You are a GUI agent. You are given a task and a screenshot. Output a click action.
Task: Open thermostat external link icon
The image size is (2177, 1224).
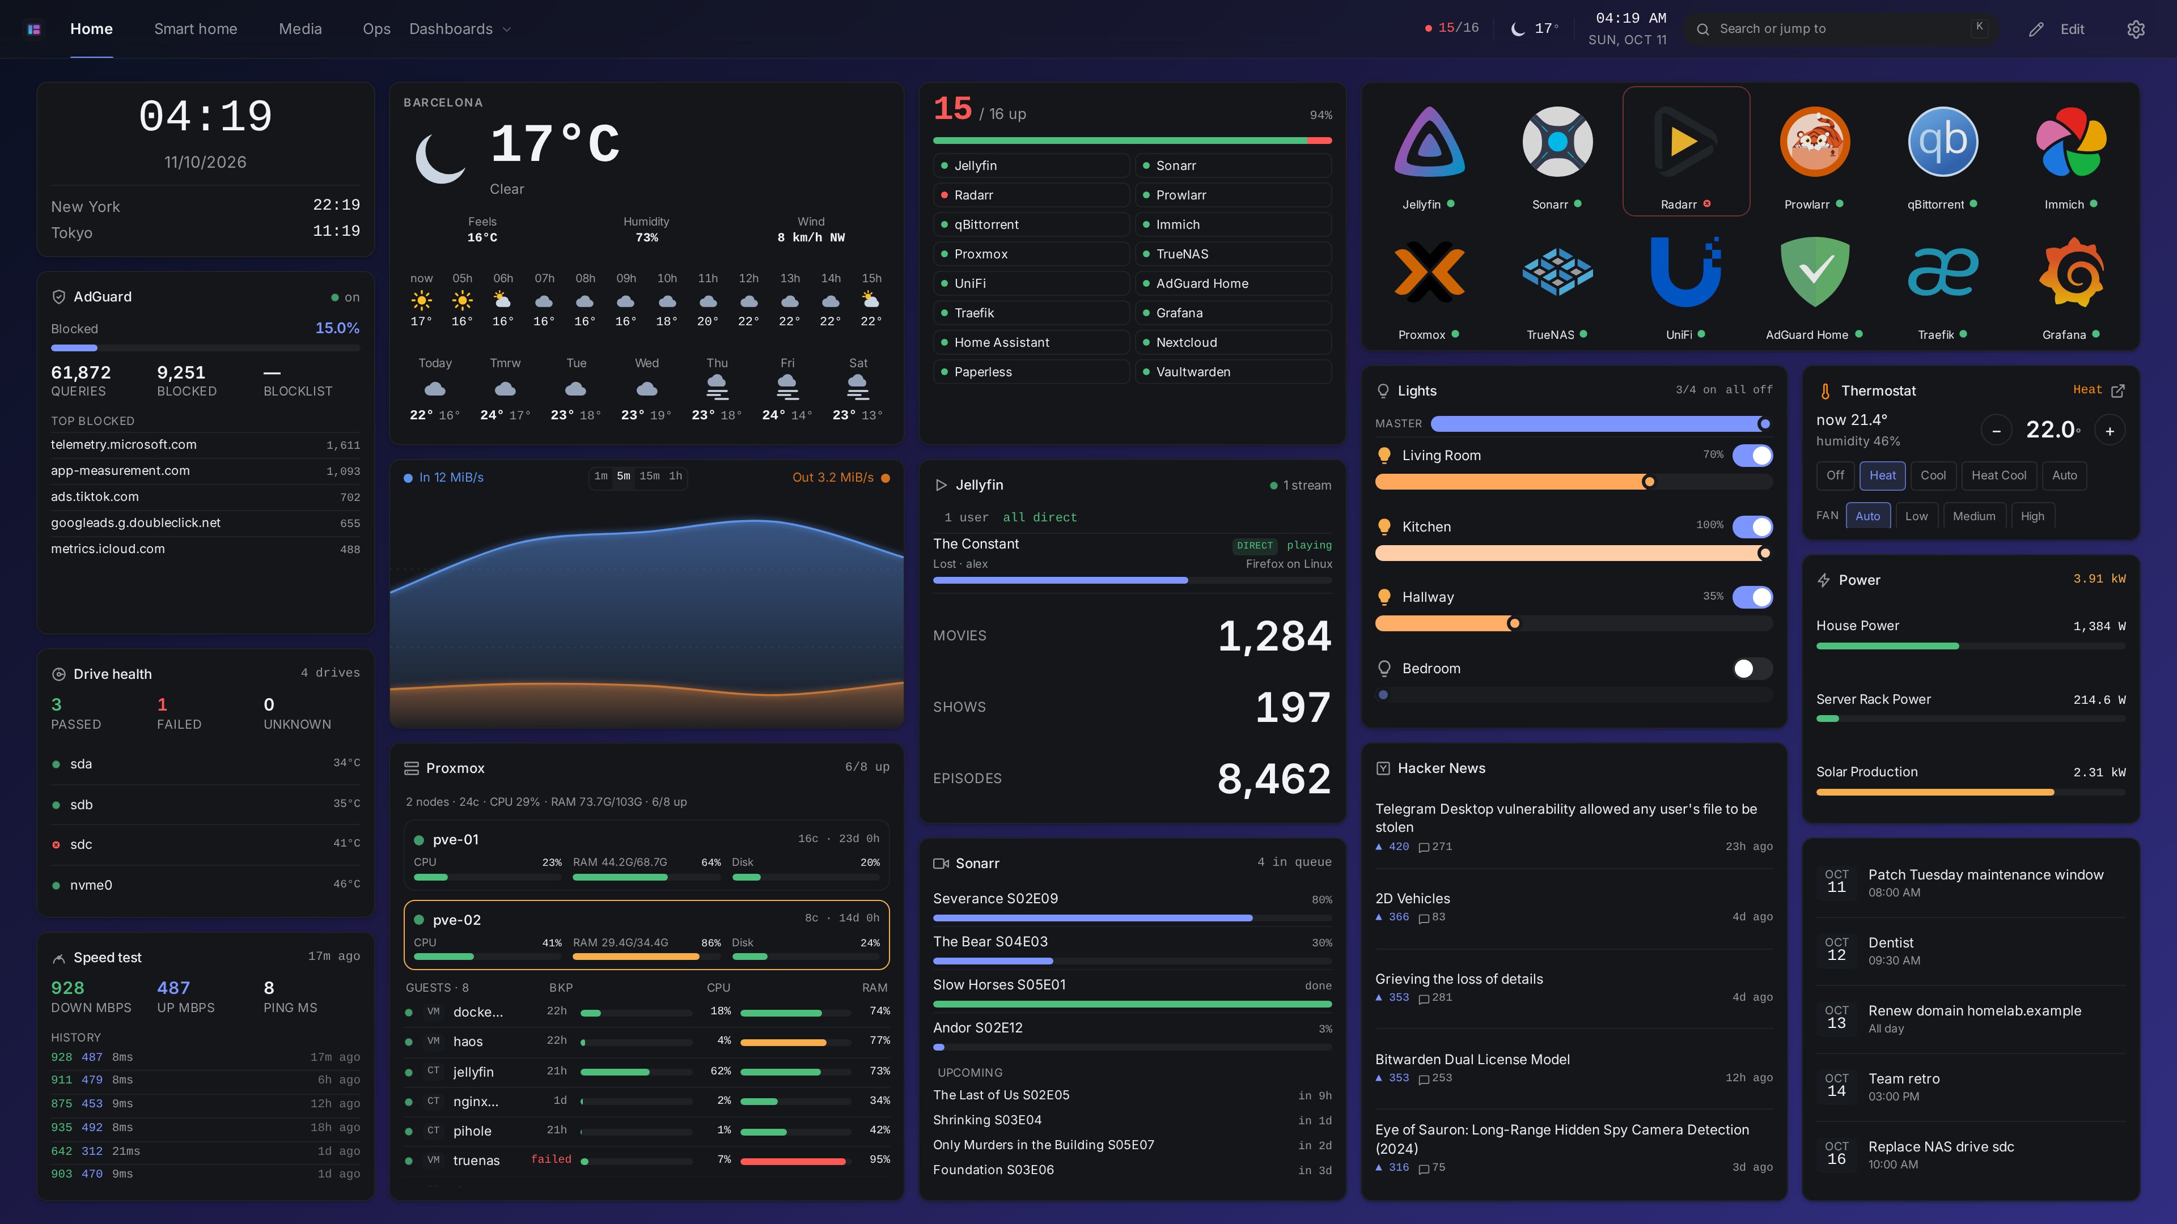2118,390
